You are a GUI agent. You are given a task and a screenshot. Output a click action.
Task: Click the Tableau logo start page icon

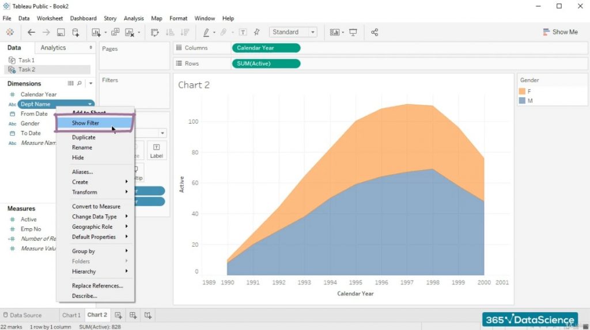(10, 32)
